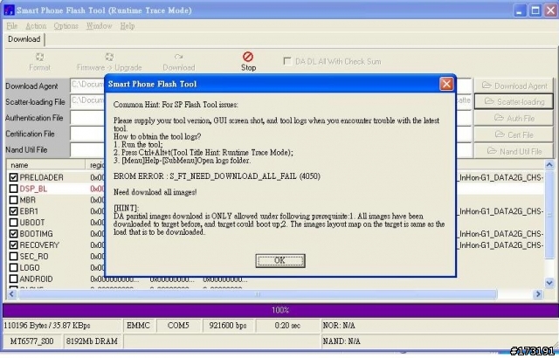Screen dimensions: 559x358
Task: Click the Scatter-loading button
Action: click(x=514, y=102)
